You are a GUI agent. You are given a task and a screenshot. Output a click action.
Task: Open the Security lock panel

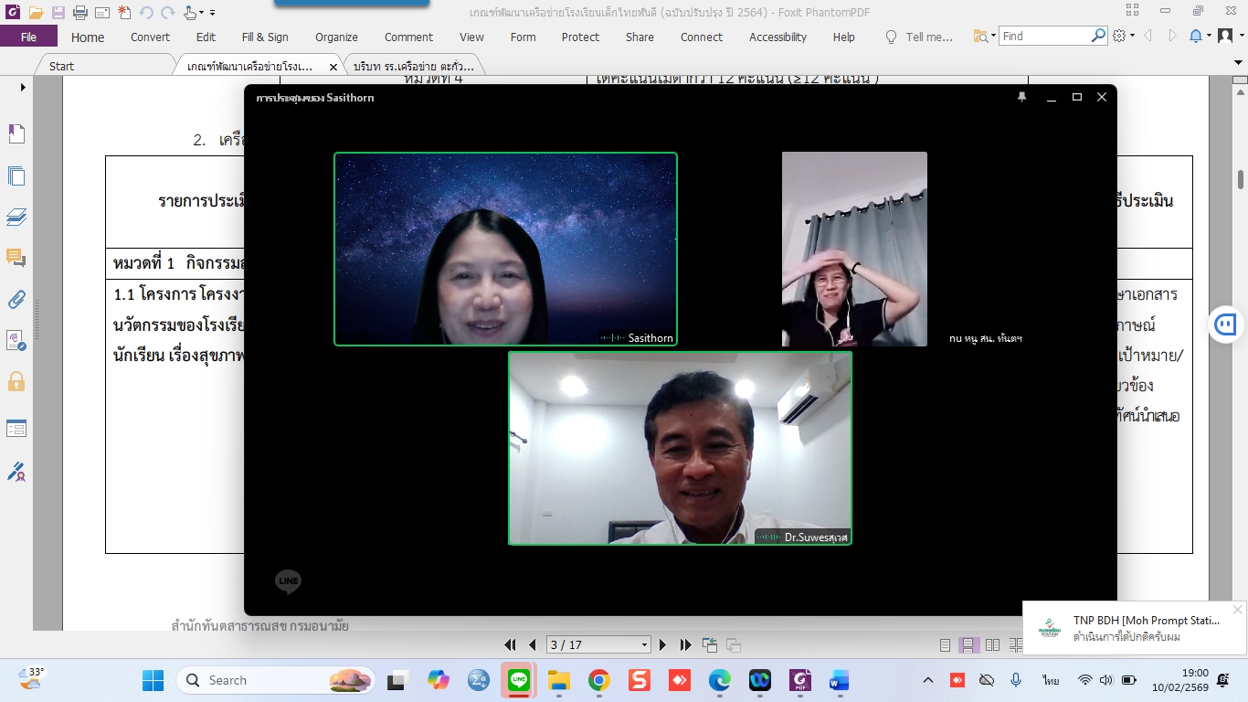click(x=16, y=381)
